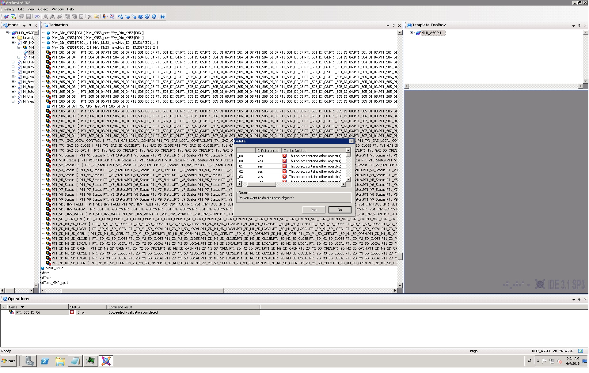Open the Object menu
This screenshot has height=373, width=589.
click(43, 9)
